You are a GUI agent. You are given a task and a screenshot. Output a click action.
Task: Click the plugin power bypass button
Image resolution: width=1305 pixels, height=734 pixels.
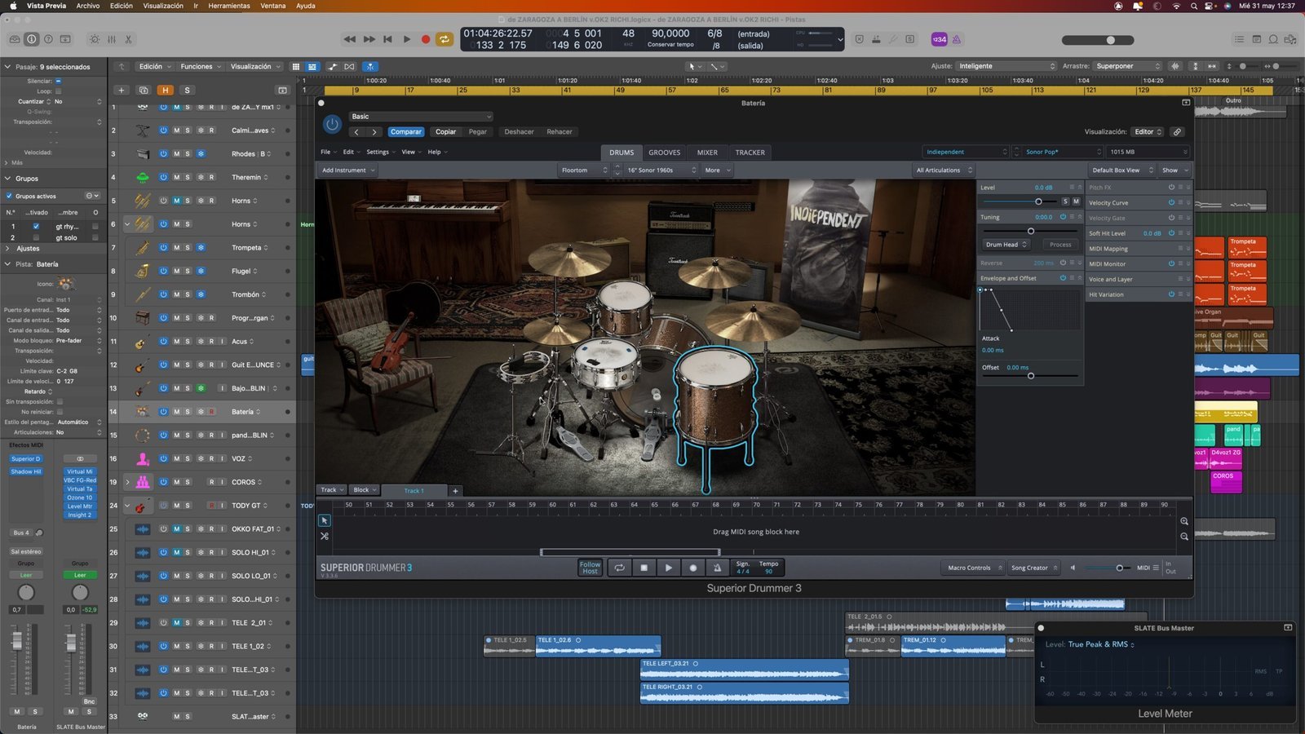332,124
